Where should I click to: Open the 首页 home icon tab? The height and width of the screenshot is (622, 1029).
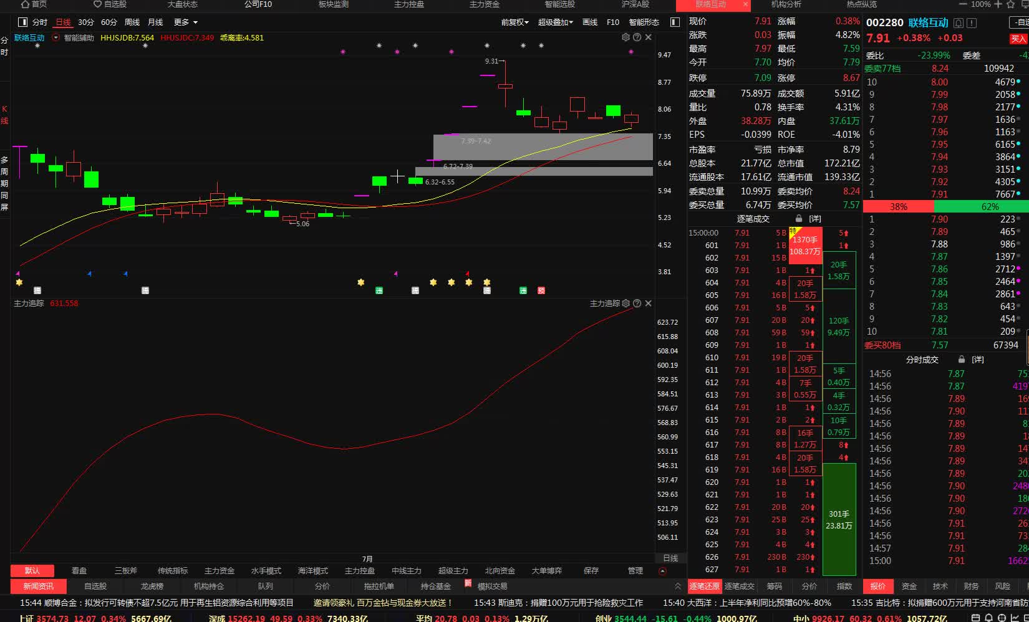point(33,4)
